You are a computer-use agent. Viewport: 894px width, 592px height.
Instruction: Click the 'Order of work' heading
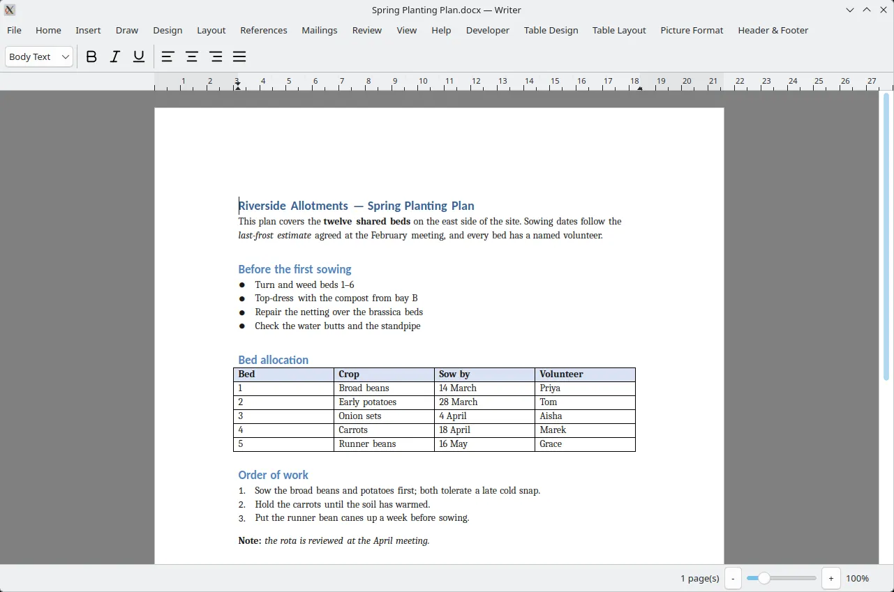coord(273,475)
